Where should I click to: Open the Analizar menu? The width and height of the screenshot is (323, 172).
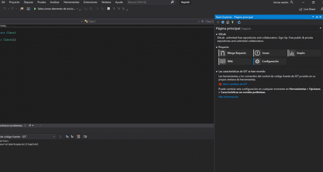tap(55, 2)
